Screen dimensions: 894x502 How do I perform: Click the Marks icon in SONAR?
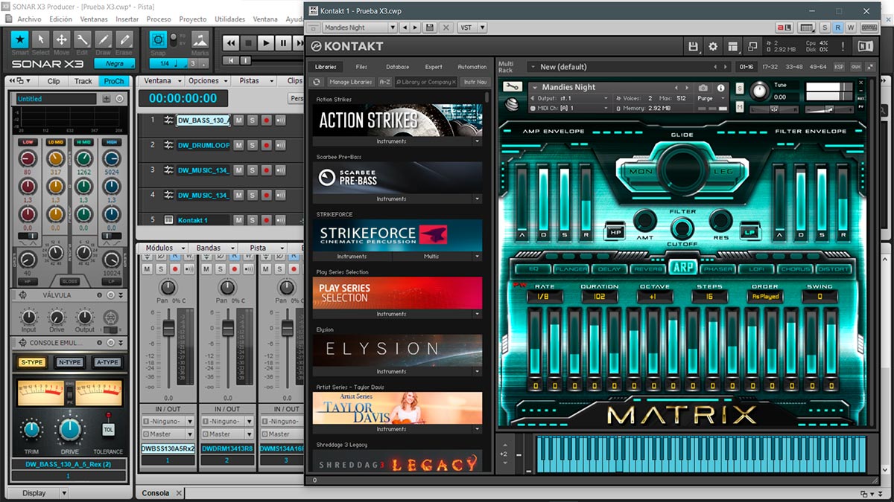point(200,40)
